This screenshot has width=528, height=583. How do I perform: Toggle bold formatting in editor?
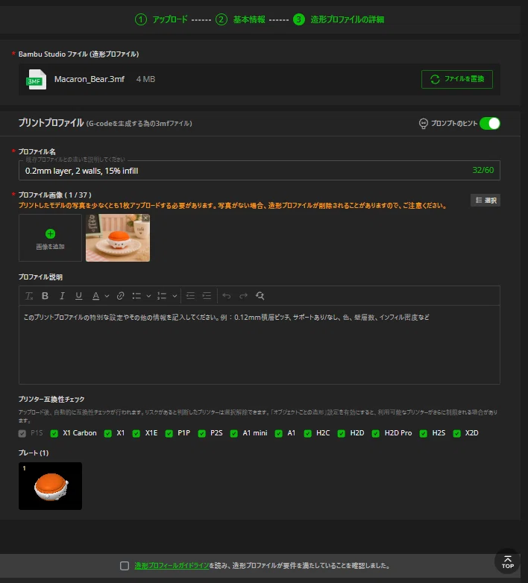pos(45,296)
